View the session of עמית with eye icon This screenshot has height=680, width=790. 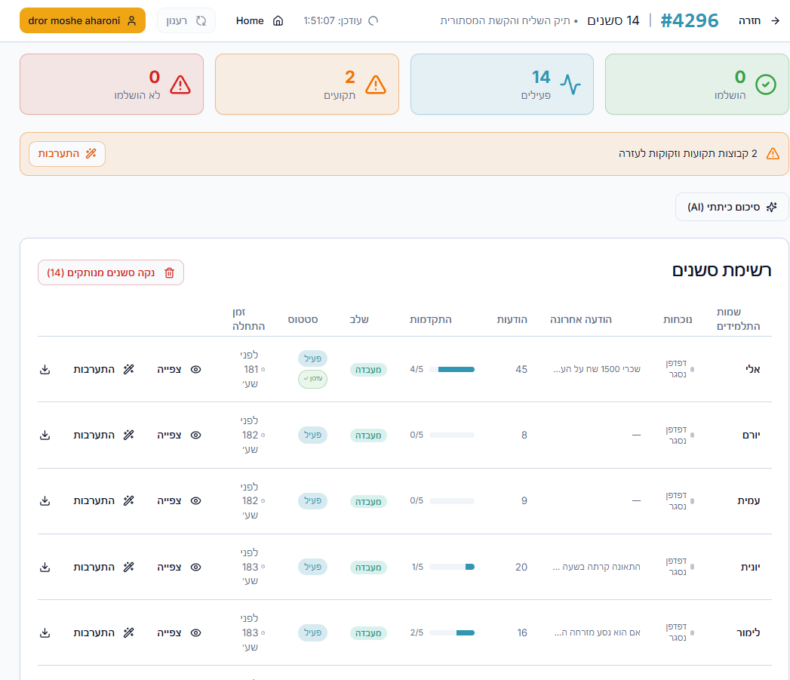196,500
